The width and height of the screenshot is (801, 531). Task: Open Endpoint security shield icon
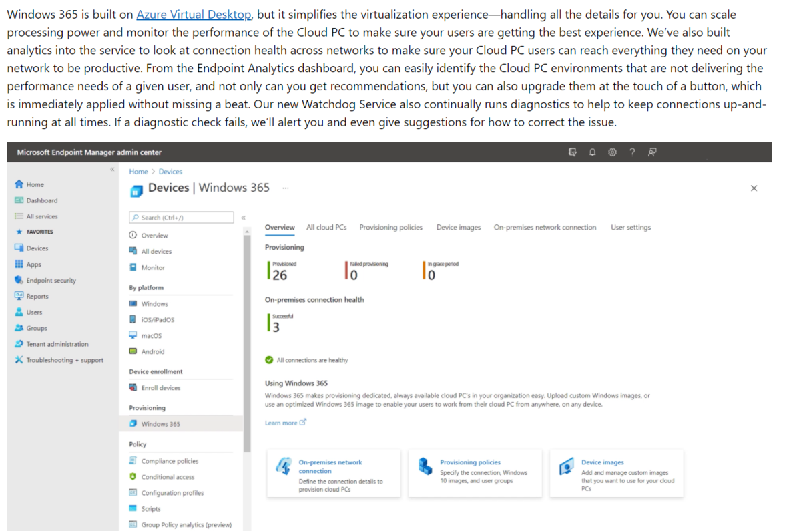coord(19,280)
